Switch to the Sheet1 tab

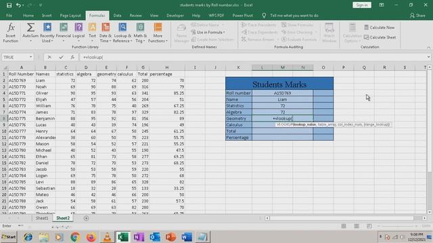pos(42,218)
